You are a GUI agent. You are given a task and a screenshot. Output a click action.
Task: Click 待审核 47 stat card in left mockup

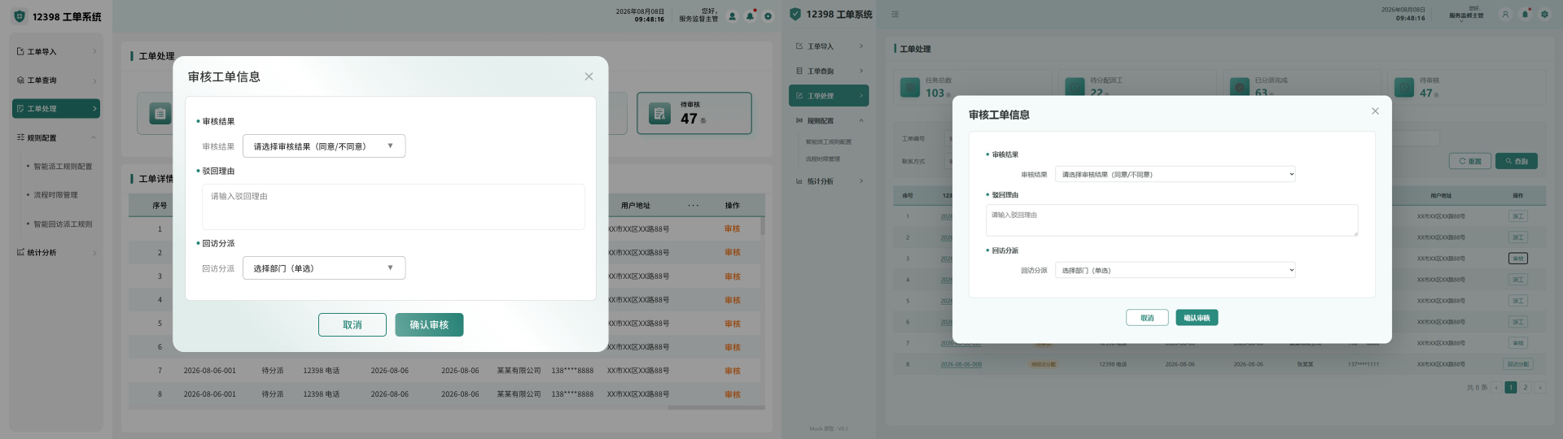coord(694,113)
